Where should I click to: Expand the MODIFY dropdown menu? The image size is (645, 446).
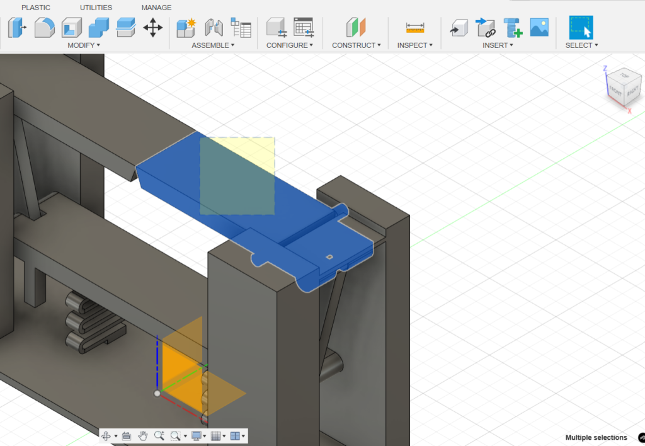[x=84, y=45]
